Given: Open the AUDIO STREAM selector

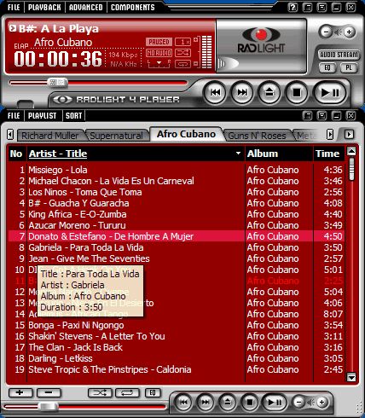Looking at the screenshot, I should (x=339, y=55).
